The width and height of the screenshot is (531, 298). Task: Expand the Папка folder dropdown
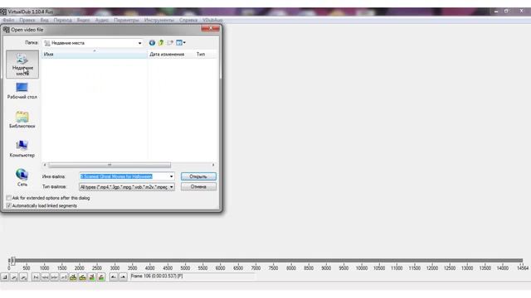[x=139, y=43]
